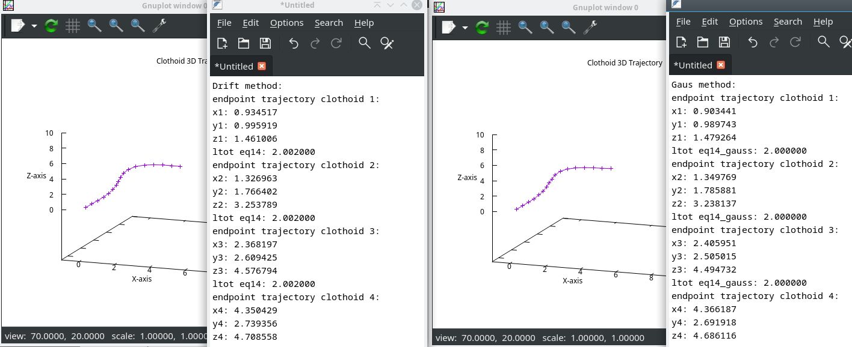
Task: Copy plot to clipboard in right Gnuplot window
Action: [449, 27]
